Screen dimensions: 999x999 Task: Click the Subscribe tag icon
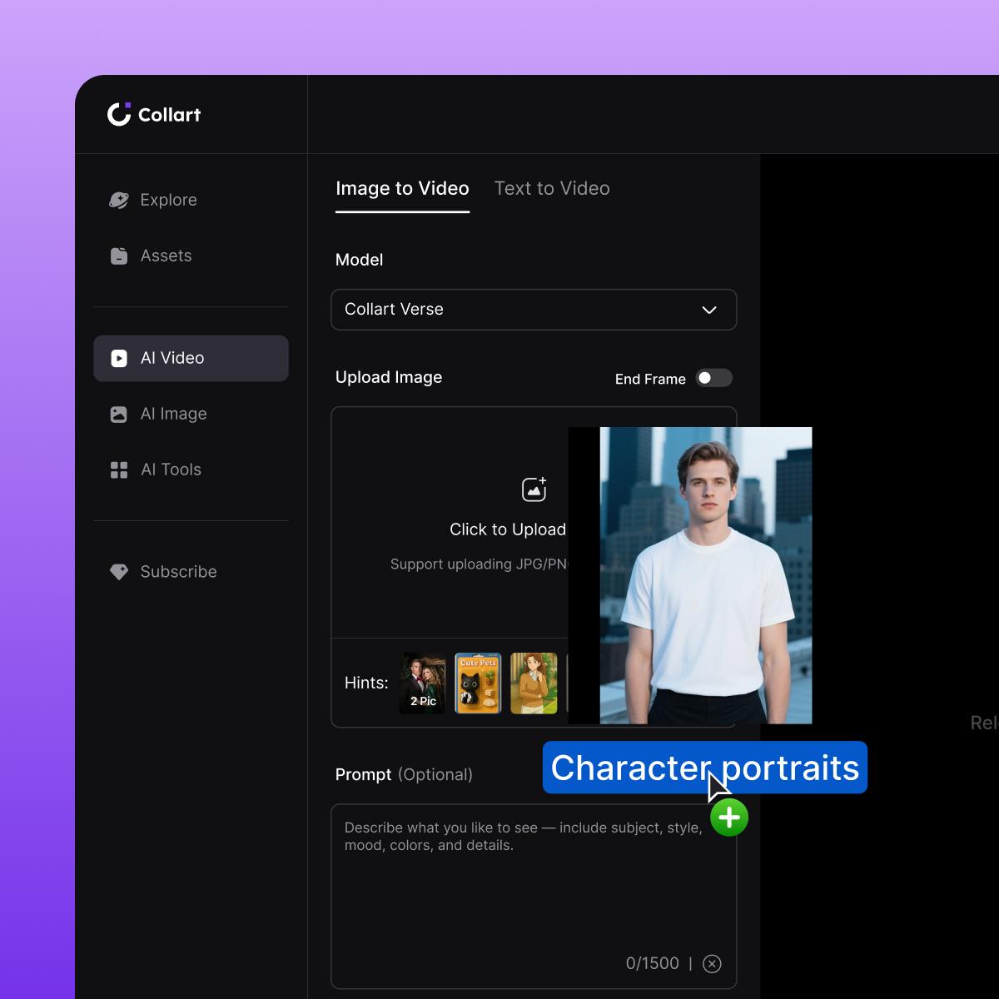point(119,571)
